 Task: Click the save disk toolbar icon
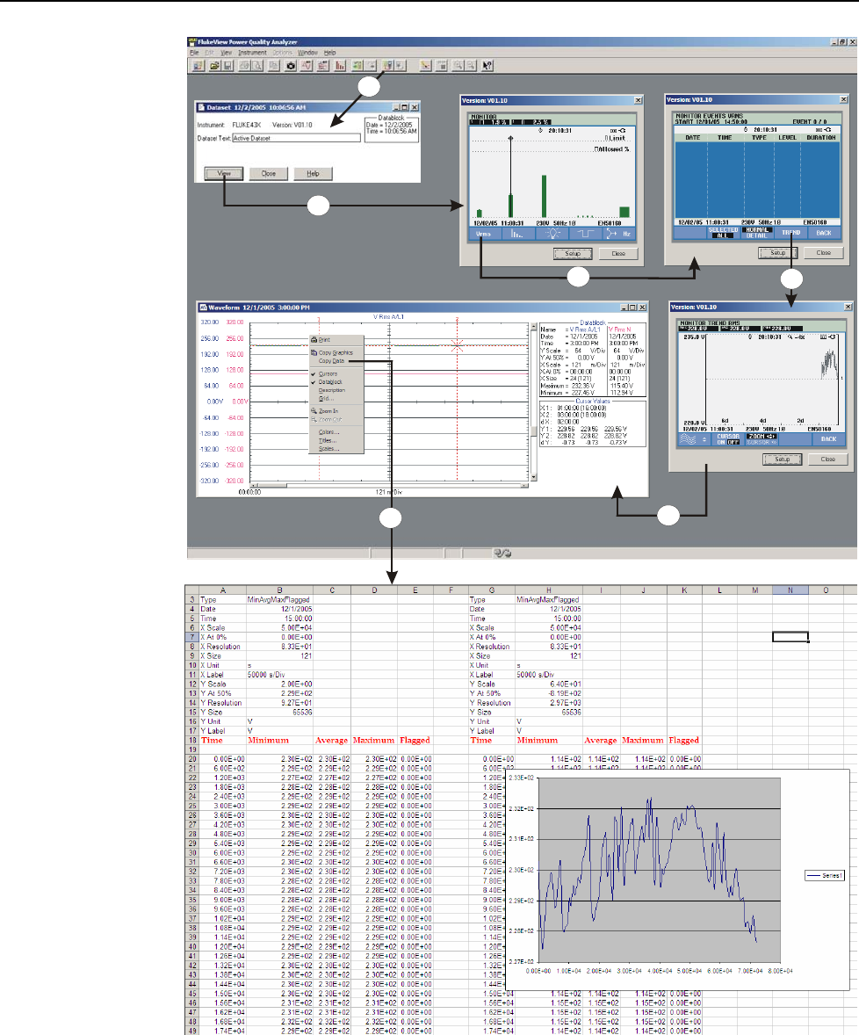pyautogui.click(x=227, y=65)
